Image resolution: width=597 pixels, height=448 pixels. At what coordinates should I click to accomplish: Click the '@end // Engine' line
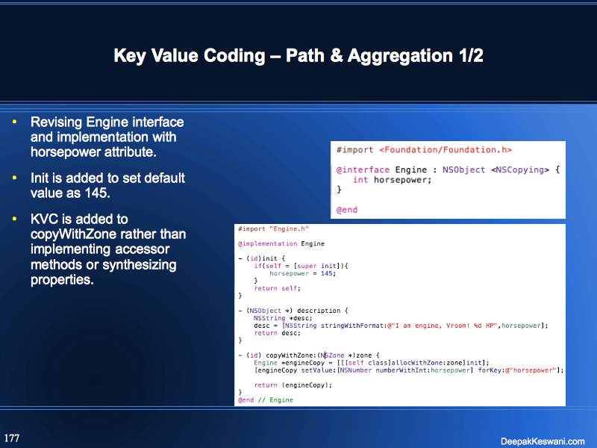pyautogui.click(x=266, y=399)
